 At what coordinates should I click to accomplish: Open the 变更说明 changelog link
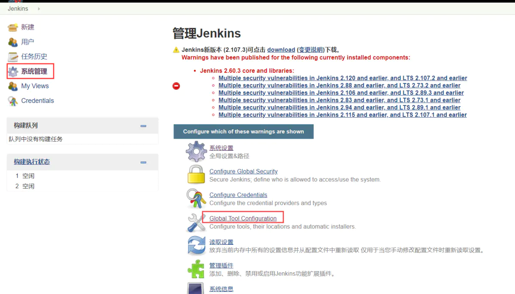311,50
